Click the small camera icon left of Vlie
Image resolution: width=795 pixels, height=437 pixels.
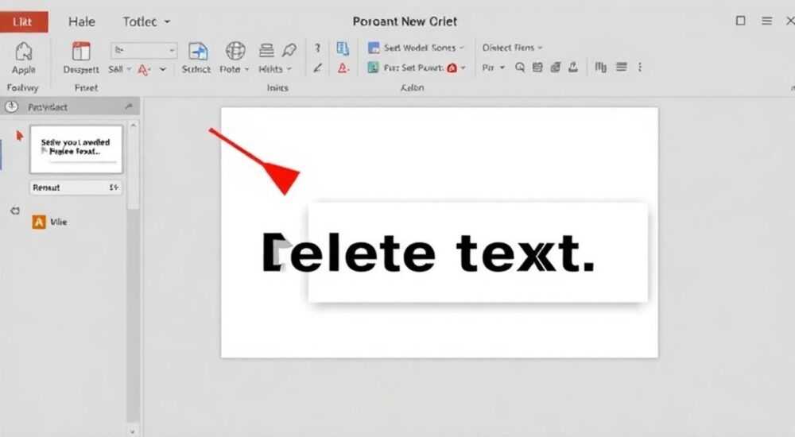[x=15, y=211]
